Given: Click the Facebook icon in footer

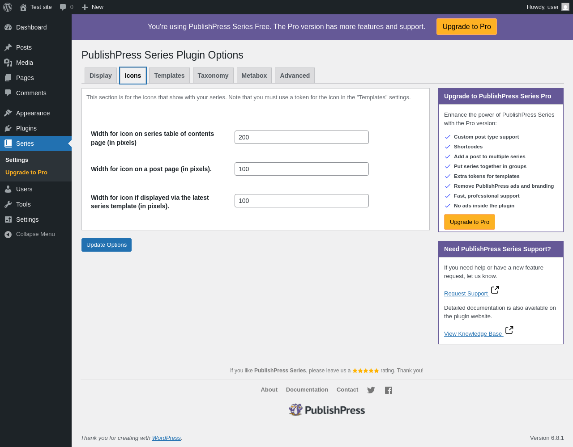Looking at the screenshot, I should [389, 390].
